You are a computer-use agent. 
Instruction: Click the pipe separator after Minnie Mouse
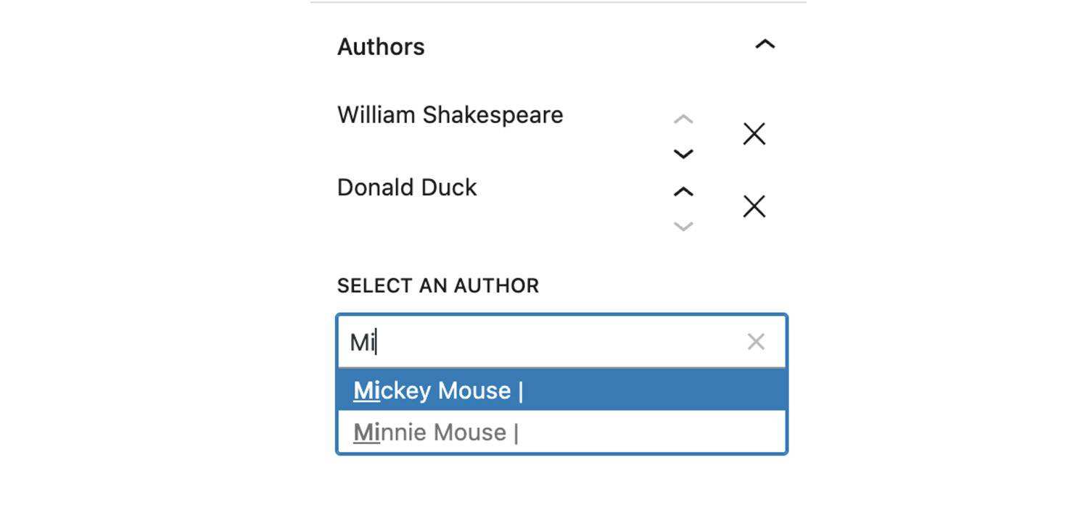[516, 433]
